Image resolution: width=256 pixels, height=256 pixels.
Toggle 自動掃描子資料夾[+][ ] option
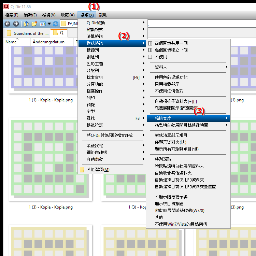188,101
